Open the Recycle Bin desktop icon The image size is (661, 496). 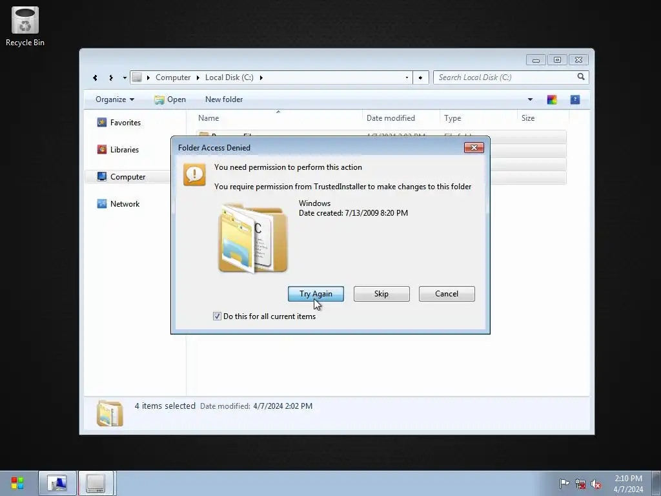pos(25,26)
